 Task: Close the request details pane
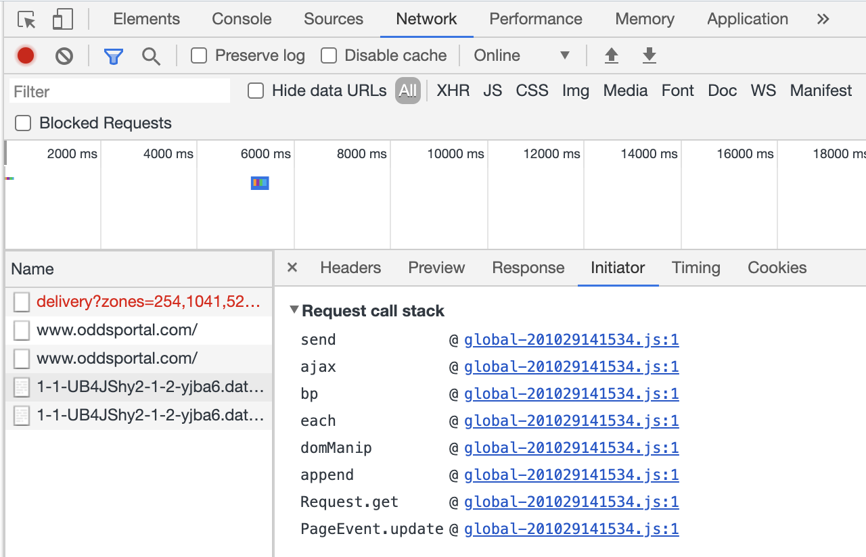(292, 268)
